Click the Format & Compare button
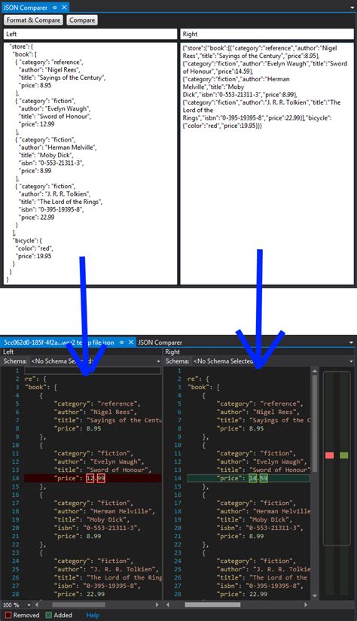The height and width of the screenshot is (621, 357). tap(33, 20)
